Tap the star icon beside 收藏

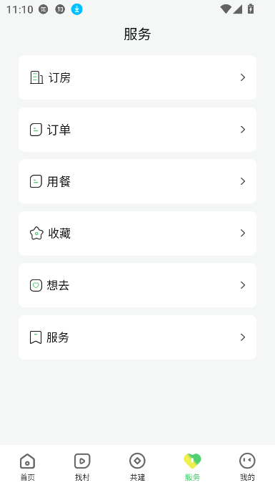(36, 233)
